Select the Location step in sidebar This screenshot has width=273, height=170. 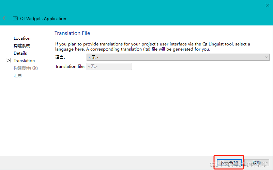coord(22,38)
